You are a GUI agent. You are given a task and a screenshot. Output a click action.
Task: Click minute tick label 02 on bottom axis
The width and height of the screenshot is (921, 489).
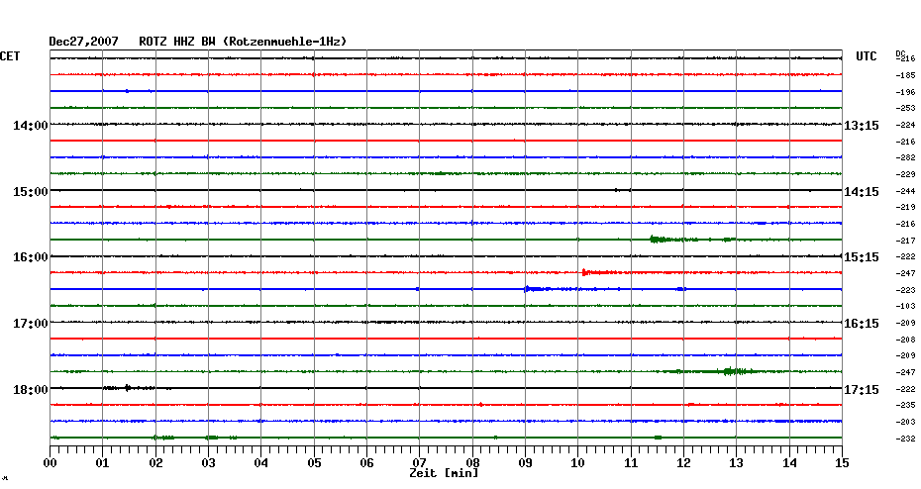click(x=155, y=463)
